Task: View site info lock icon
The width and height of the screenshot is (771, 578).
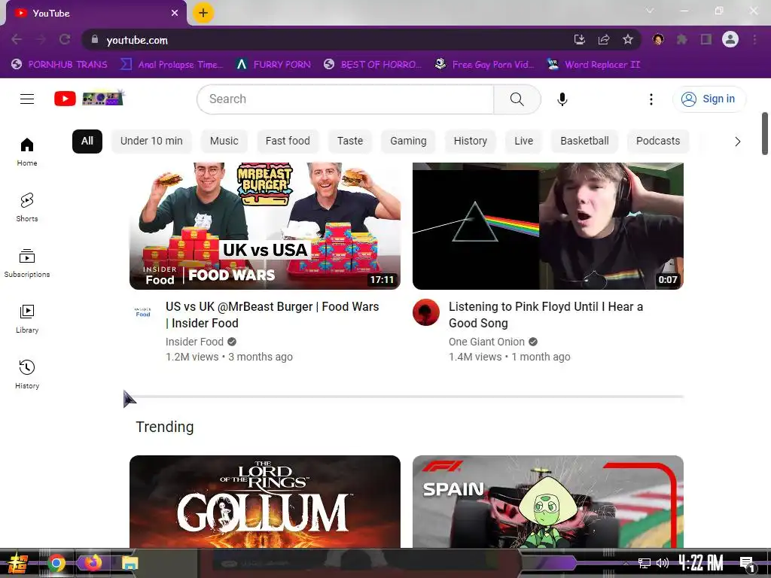Action: pos(95,40)
